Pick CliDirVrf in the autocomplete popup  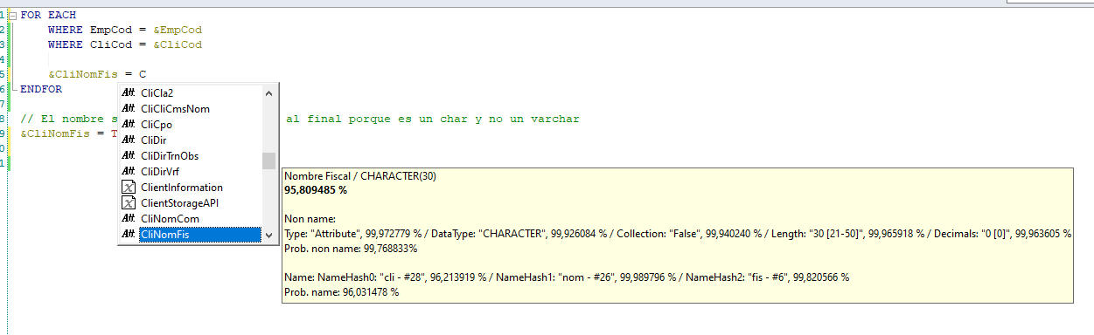click(x=160, y=172)
